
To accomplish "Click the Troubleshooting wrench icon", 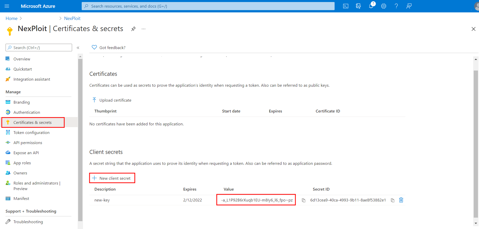I will [x=8, y=221].
